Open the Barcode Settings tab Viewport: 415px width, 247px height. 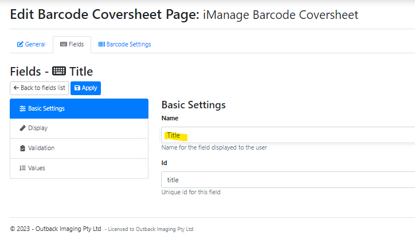125,45
